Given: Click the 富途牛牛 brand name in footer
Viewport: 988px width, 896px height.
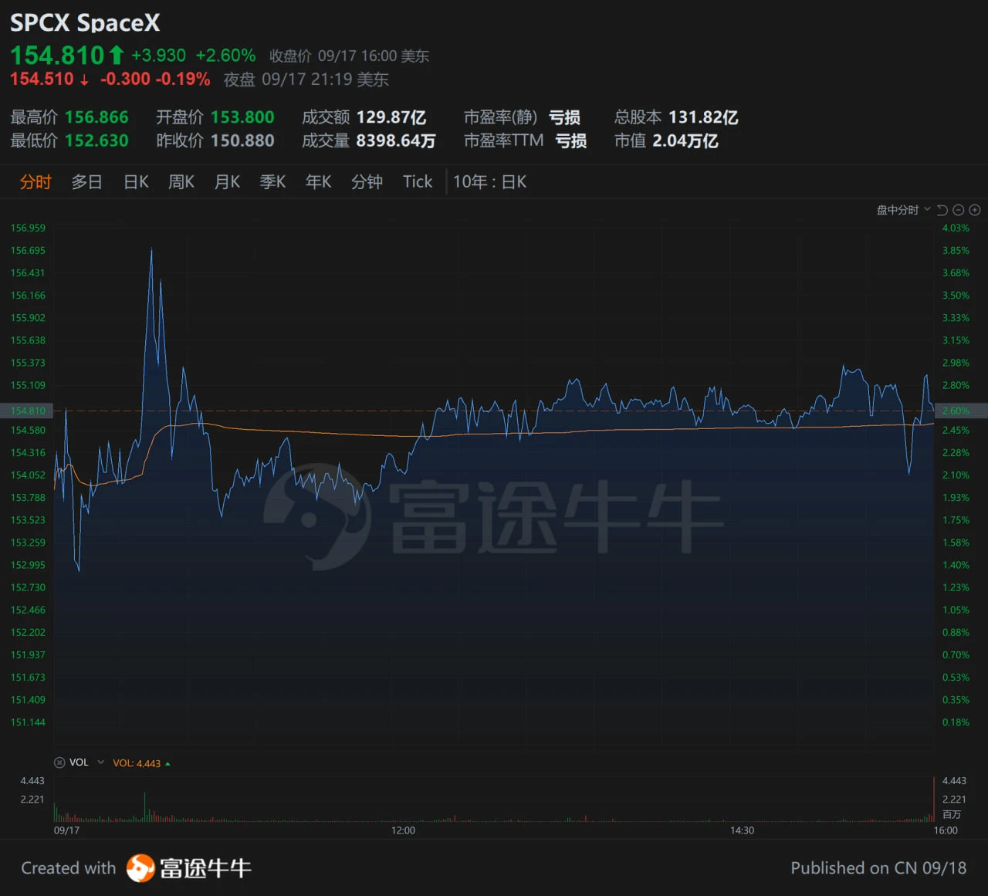Looking at the screenshot, I should coord(206,868).
